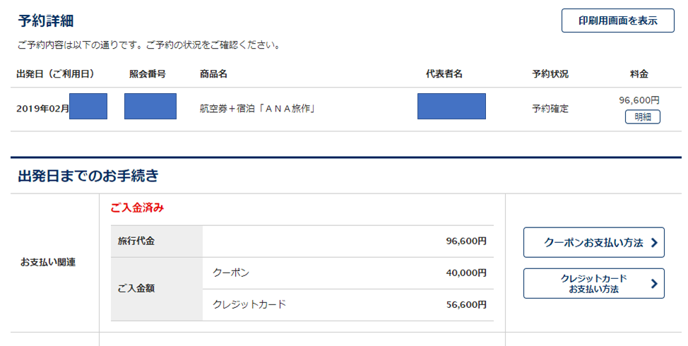
Task: Click the chevron arrow on クレジットカードお支払い方法
Action: 654,284
